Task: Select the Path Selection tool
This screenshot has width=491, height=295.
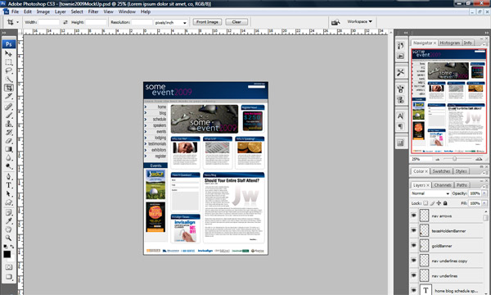Action: [x=8, y=193]
